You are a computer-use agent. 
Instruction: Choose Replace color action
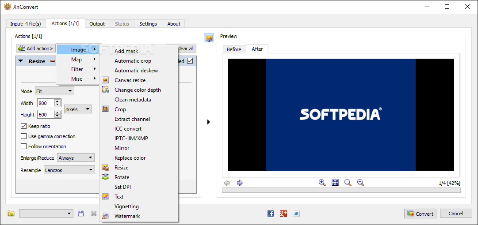pyautogui.click(x=139, y=158)
